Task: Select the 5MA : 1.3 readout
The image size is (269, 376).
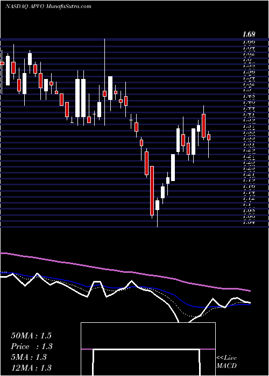Action: pos(29,357)
